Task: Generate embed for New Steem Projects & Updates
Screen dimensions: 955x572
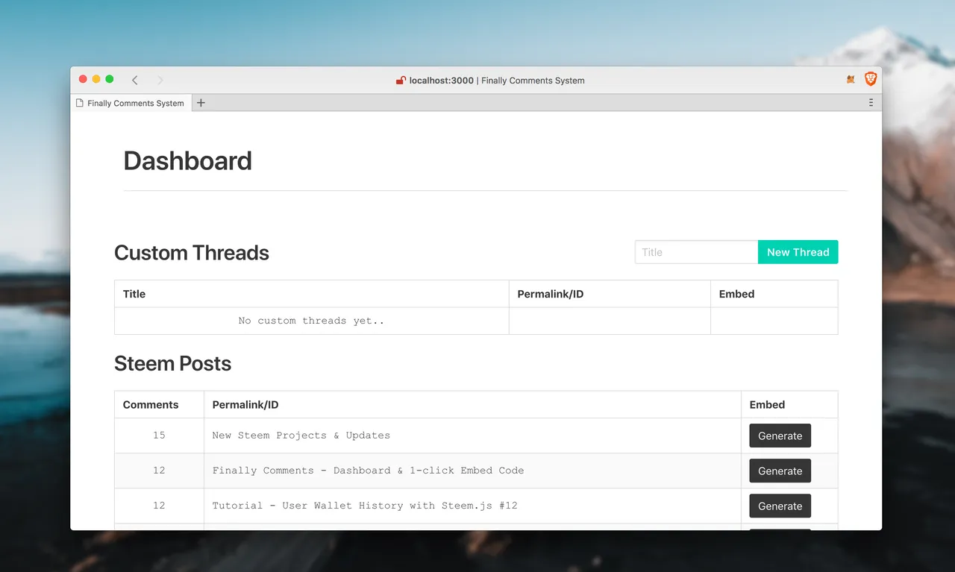Action: coord(780,436)
